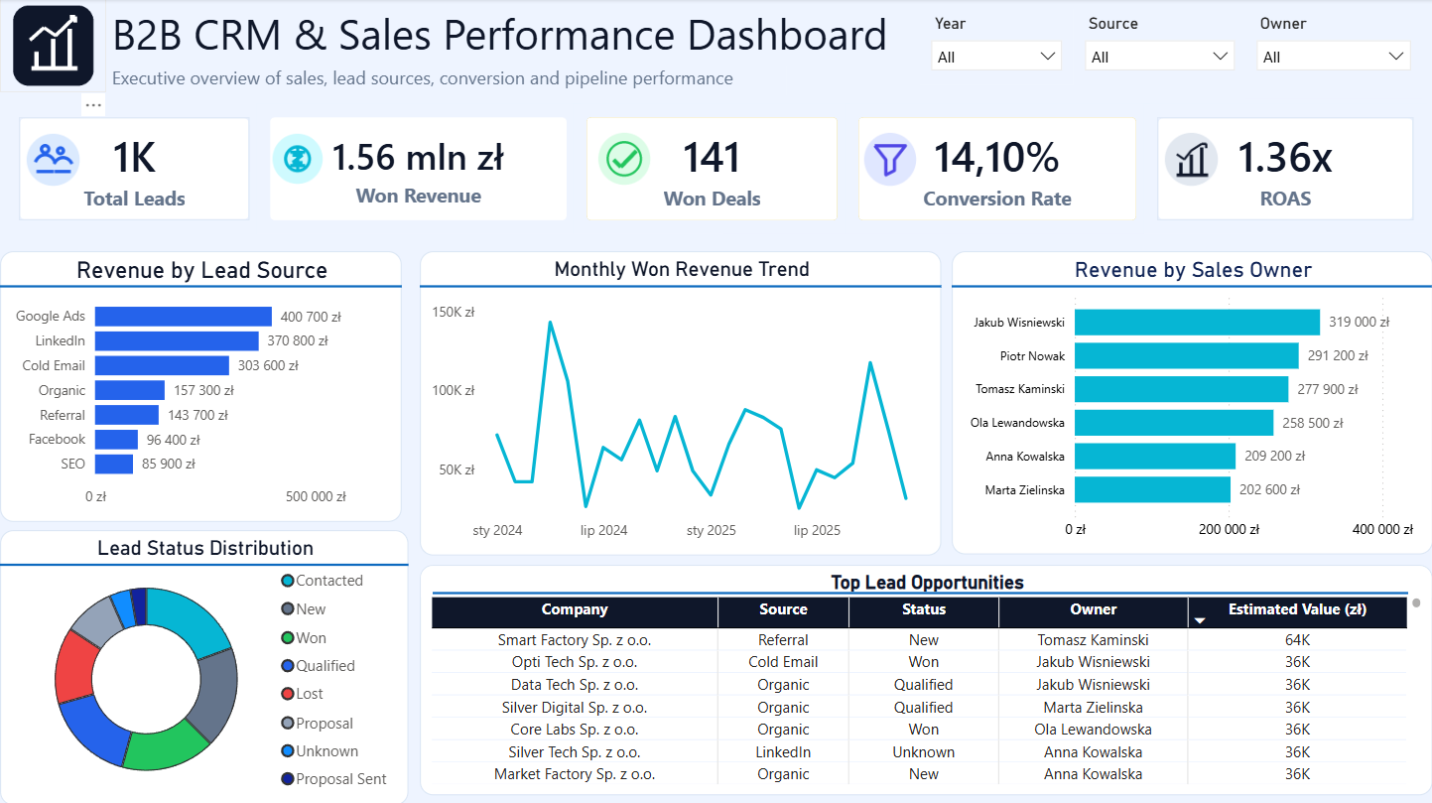1432x803 pixels.
Task: Click the Lead Status Distribution title
Action: tap(205, 548)
